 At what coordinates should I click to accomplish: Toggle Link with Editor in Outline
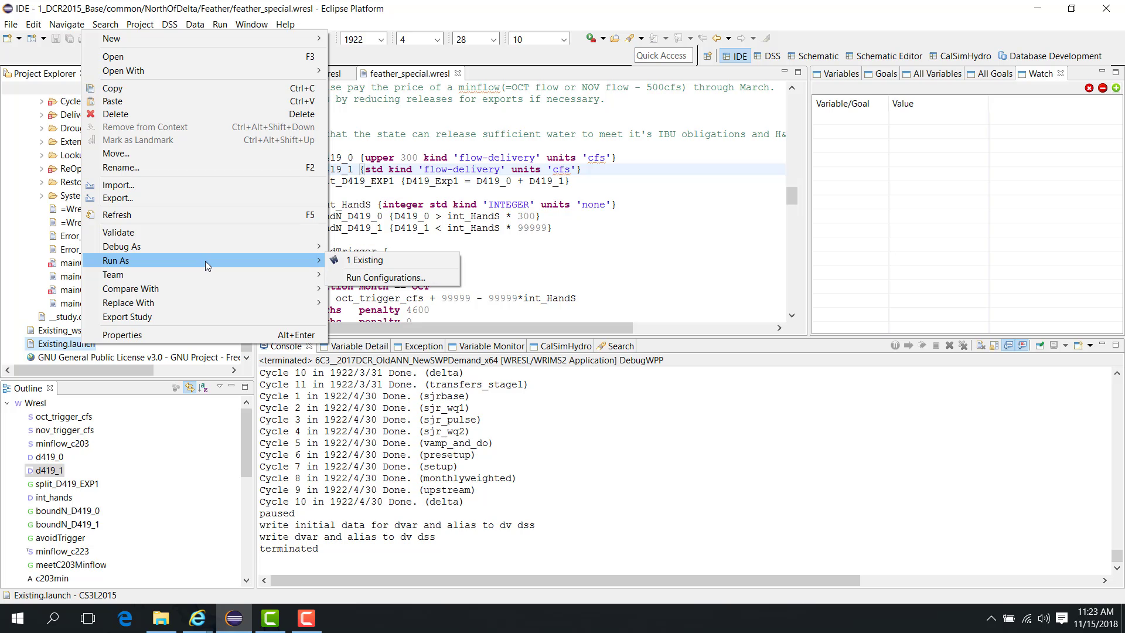point(189,388)
